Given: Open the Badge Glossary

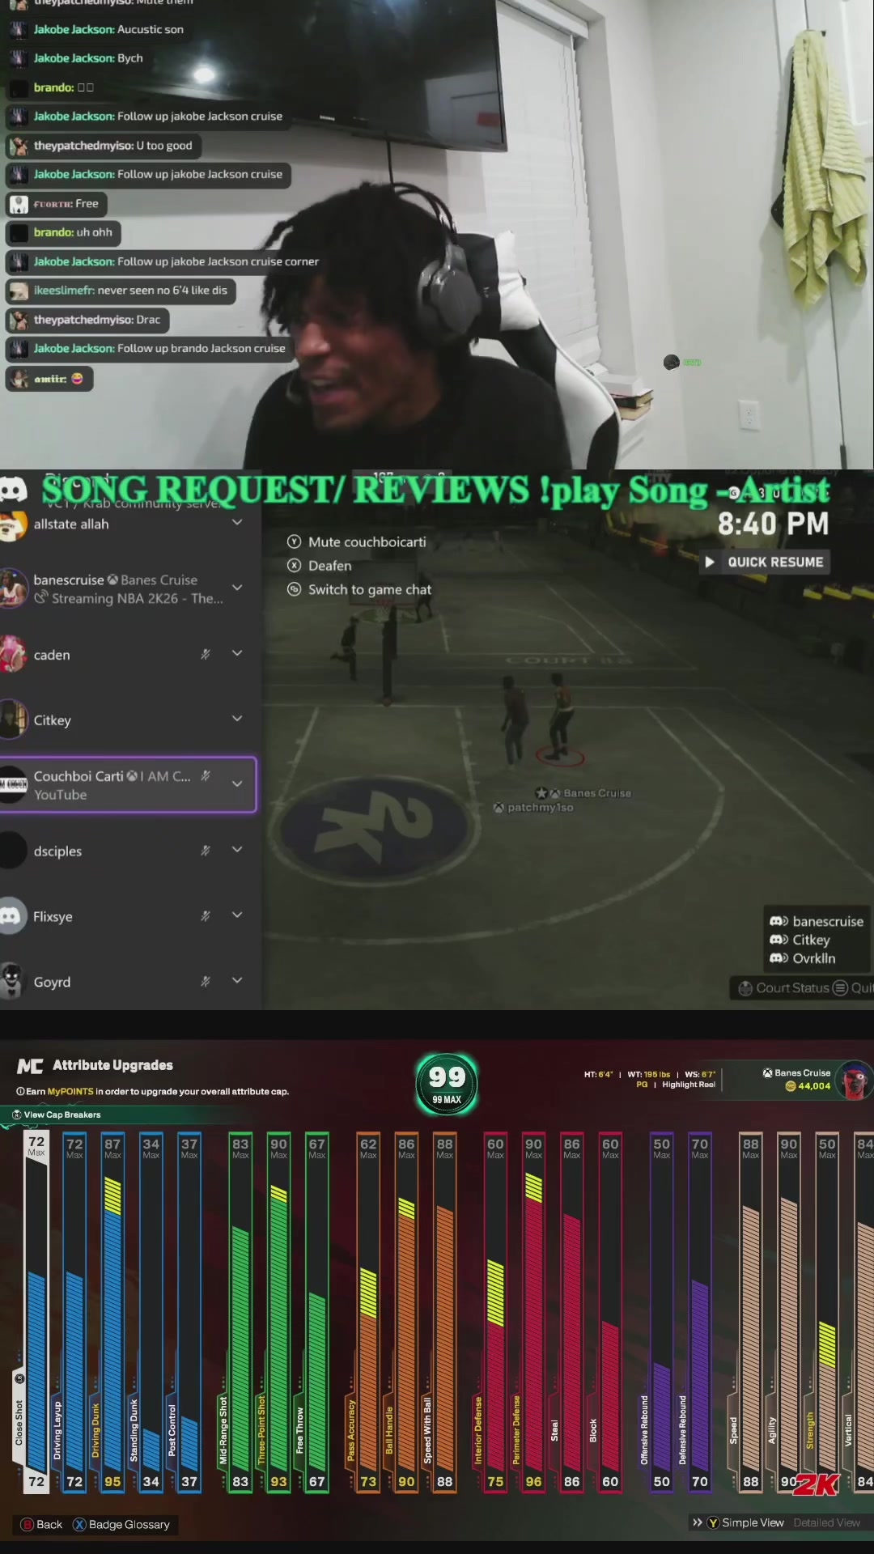Looking at the screenshot, I should [x=121, y=1524].
